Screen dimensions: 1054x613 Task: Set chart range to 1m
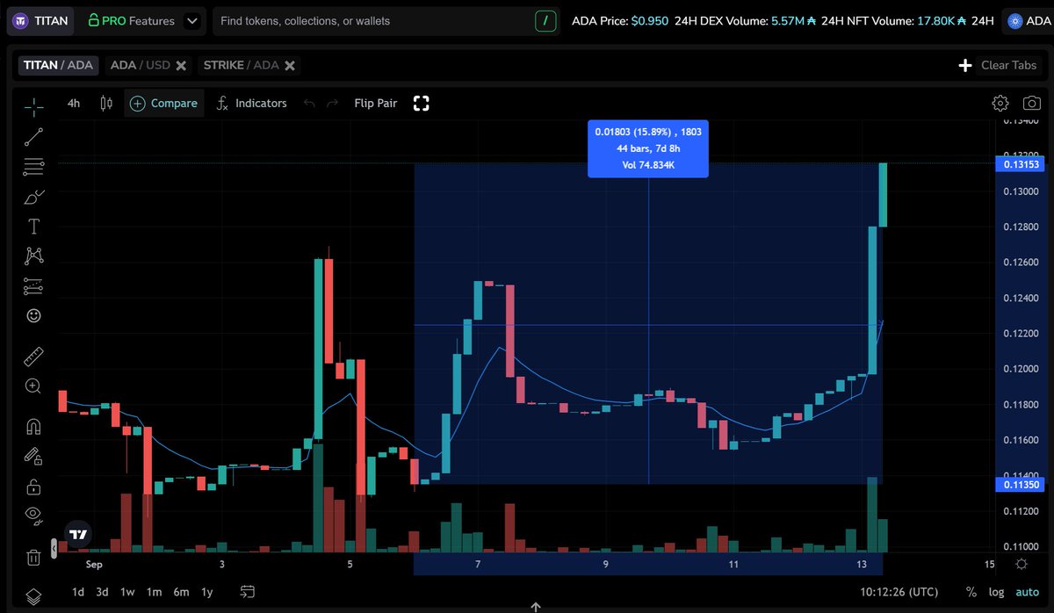point(154,592)
